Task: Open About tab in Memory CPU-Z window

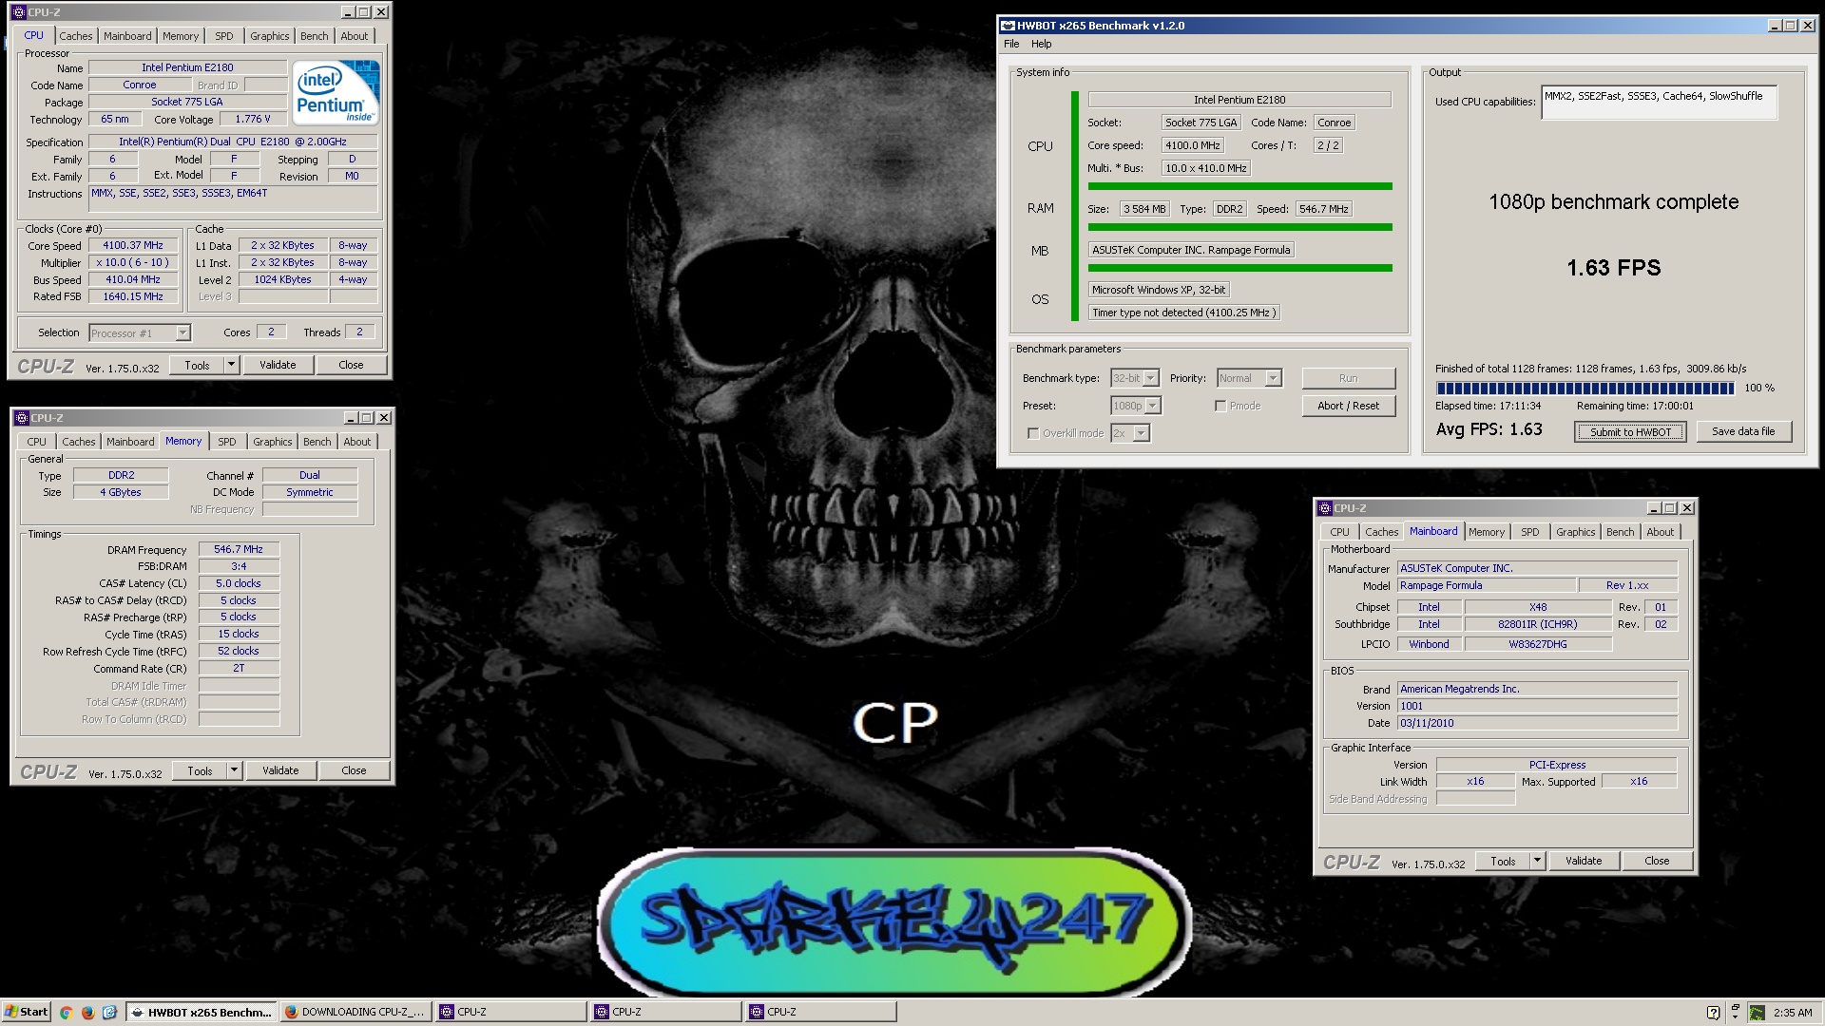Action: pos(357,442)
